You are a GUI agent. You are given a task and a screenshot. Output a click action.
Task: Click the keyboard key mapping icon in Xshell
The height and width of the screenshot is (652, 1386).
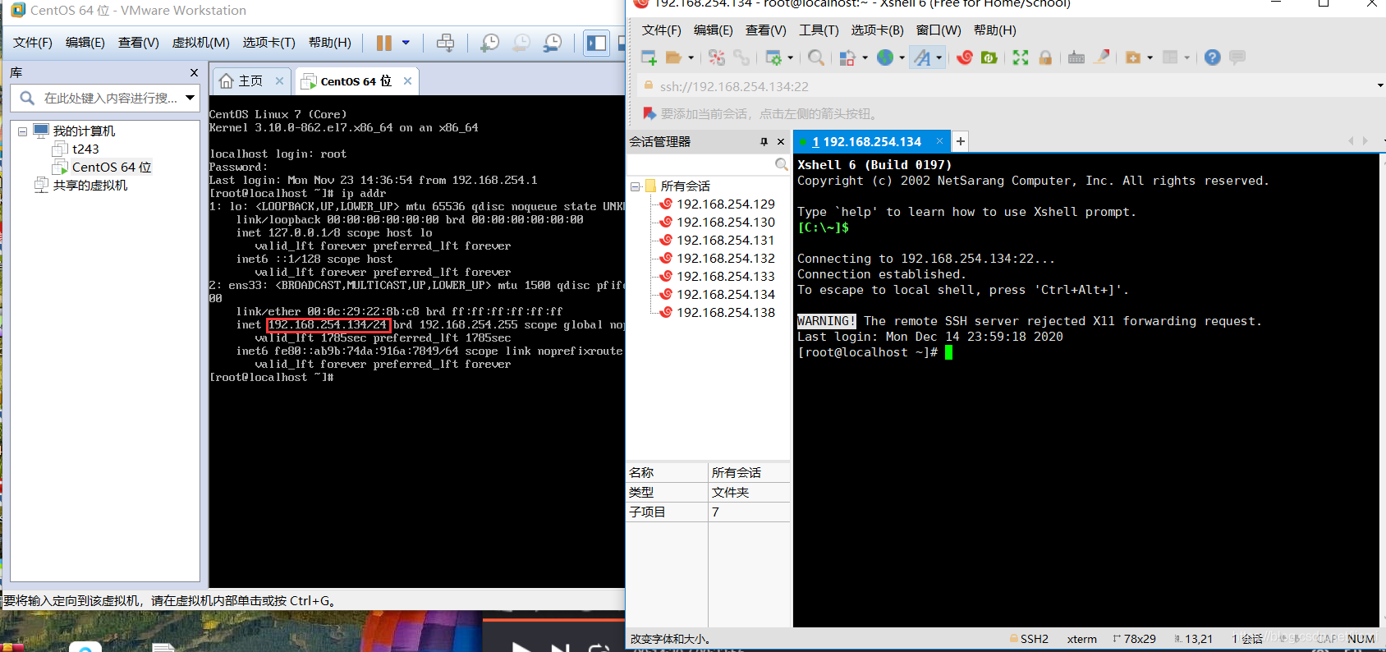coord(1076,57)
